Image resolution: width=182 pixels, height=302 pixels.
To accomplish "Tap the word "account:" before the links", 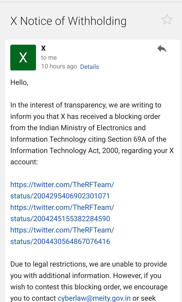I will (x=24, y=162).
